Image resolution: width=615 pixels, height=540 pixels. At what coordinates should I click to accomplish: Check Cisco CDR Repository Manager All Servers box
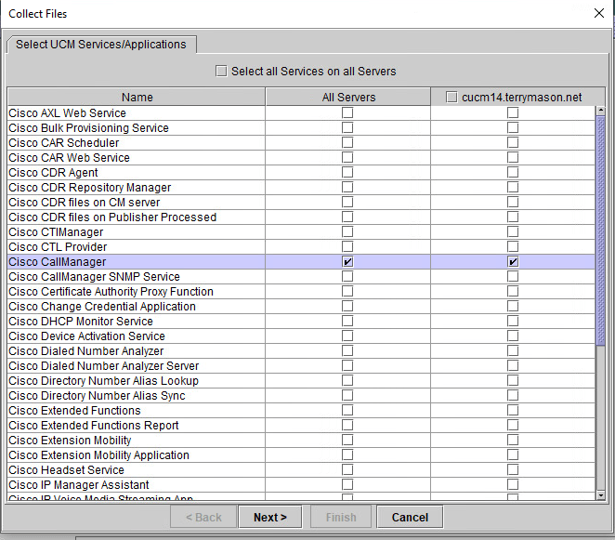click(347, 187)
